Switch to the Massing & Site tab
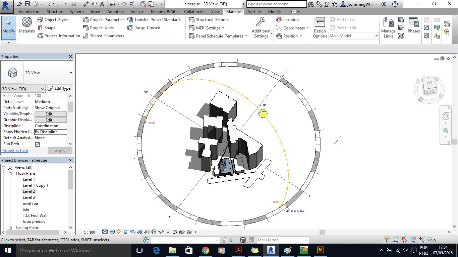 (164, 11)
